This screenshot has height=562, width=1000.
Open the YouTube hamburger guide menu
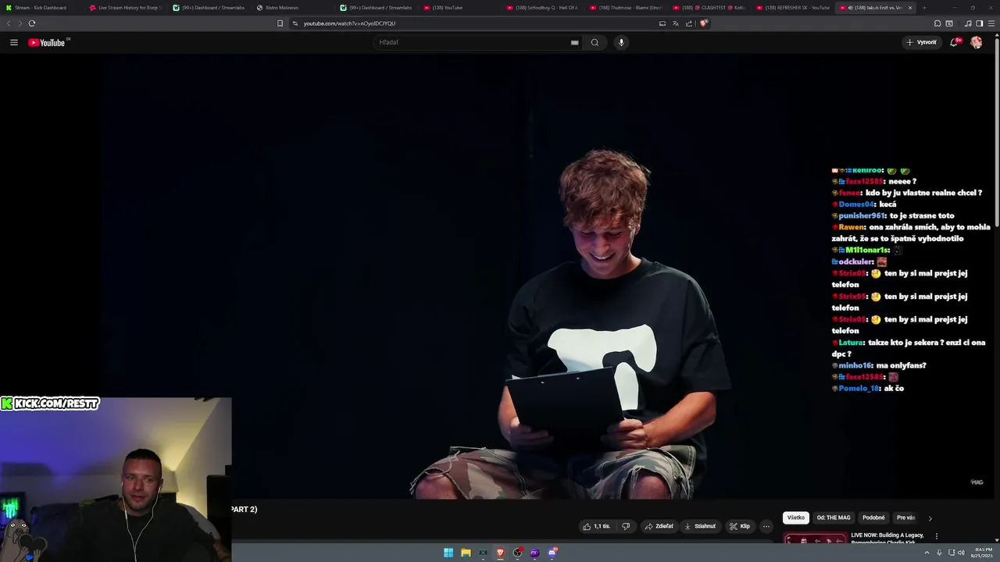click(x=14, y=42)
